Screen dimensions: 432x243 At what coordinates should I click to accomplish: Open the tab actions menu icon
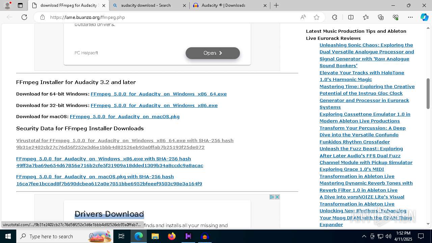(x=20, y=5)
